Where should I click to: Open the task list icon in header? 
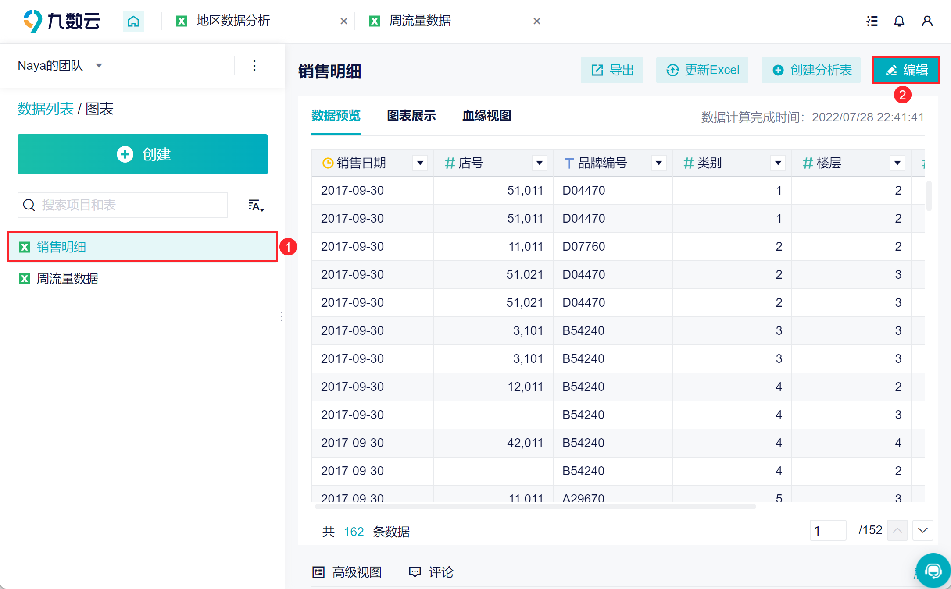click(872, 21)
